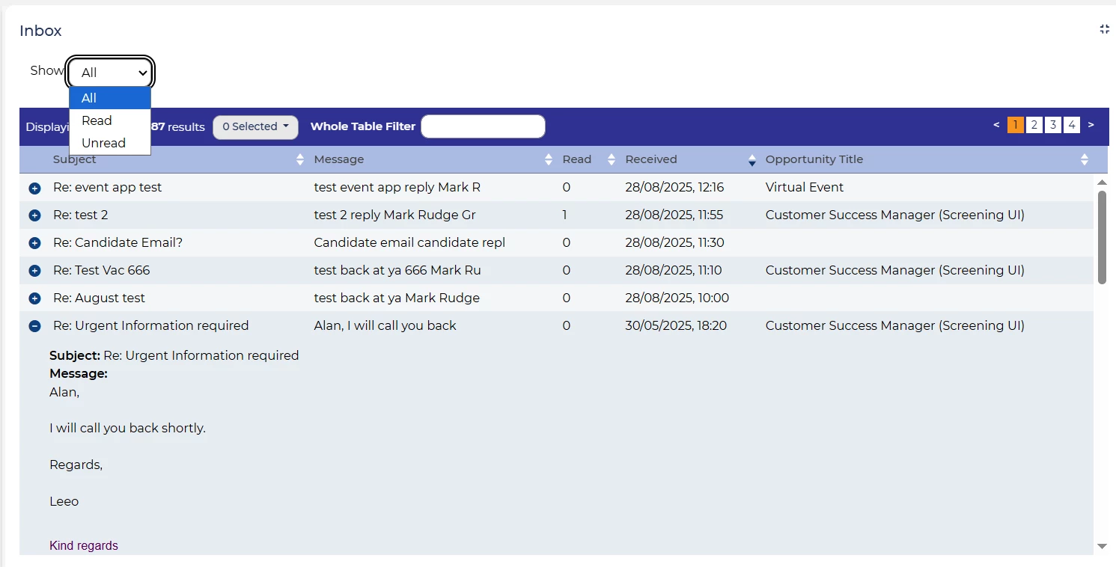Click message 'test back at ya 666 Mark Ru'
1116x567 pixels.
pos(398,271)
